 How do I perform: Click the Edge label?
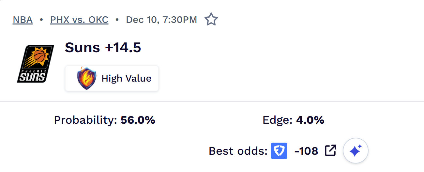coord(278,120)
